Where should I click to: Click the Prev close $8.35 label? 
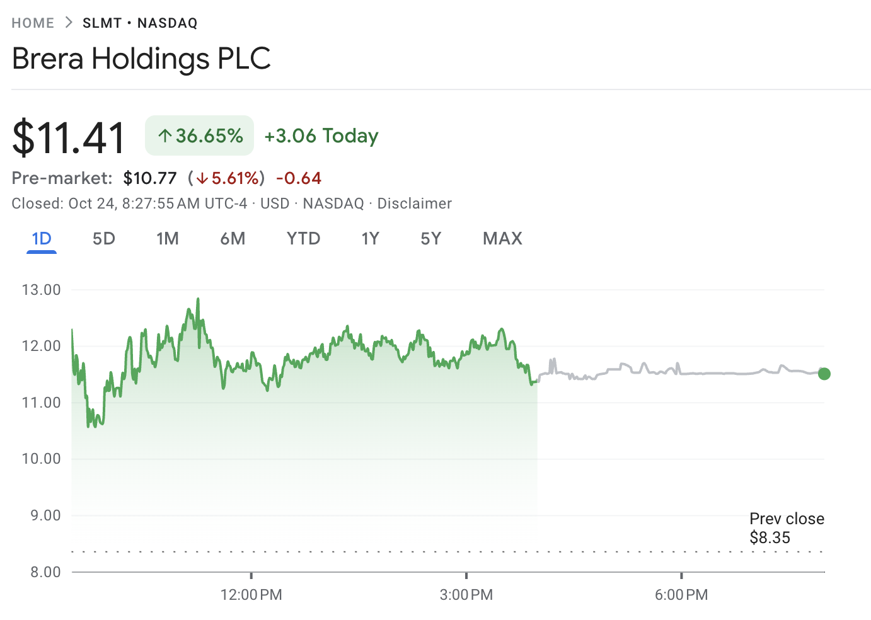click(x=787, y=528)
